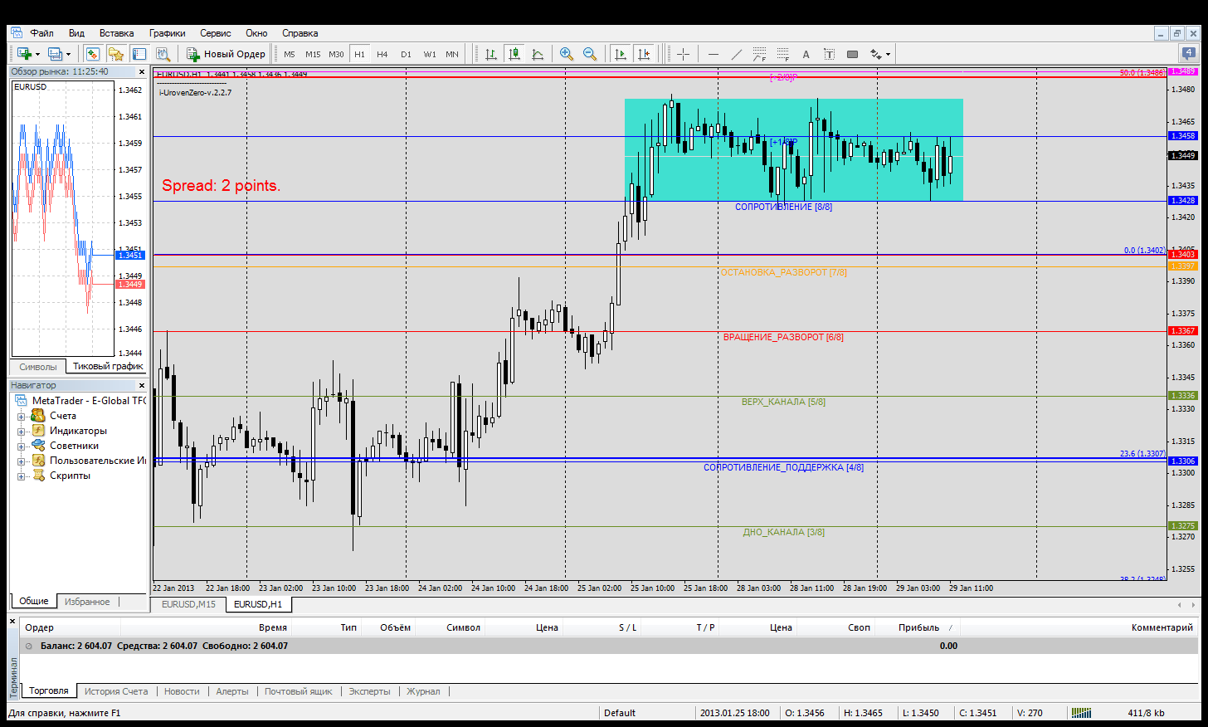The height and width of the screenshot is (727, 1208).
Task: Click the Default profile in status bar
Action: pyautogui.click(x=620, y=713)
